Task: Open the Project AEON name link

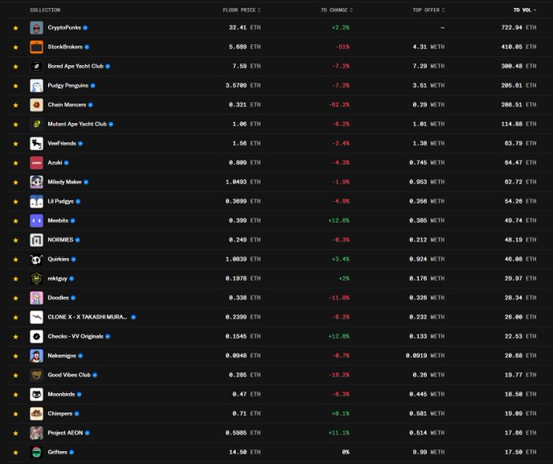Action: [65, 433]
